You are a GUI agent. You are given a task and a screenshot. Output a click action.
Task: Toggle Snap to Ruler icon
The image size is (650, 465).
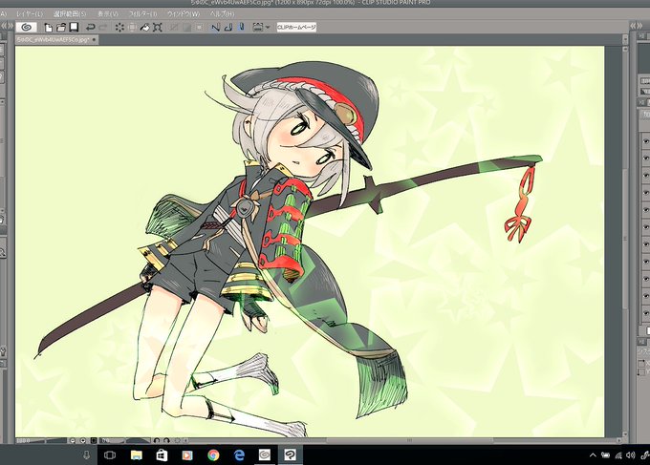[216, 28]
